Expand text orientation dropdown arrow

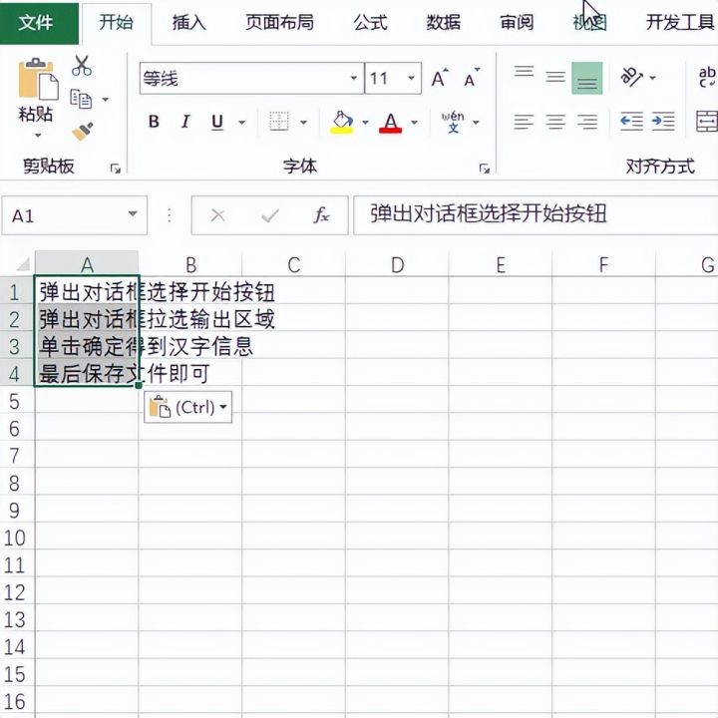[652, 78]
